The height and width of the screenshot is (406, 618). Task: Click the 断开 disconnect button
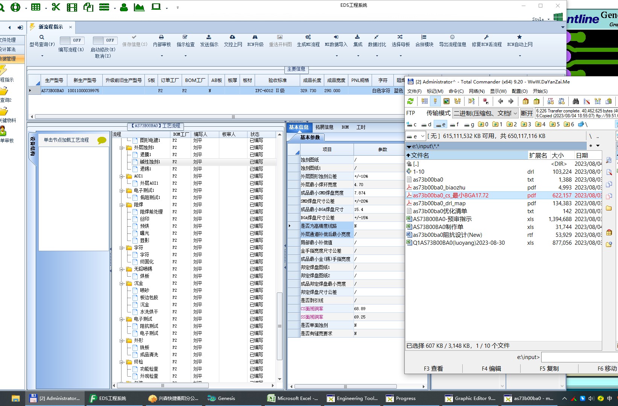click(527, 113)
